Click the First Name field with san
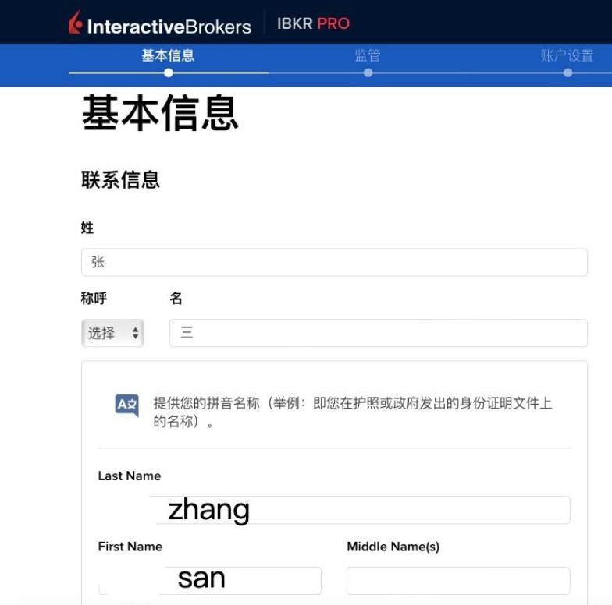Screen dimensions: 612x605 coord(209,580)
